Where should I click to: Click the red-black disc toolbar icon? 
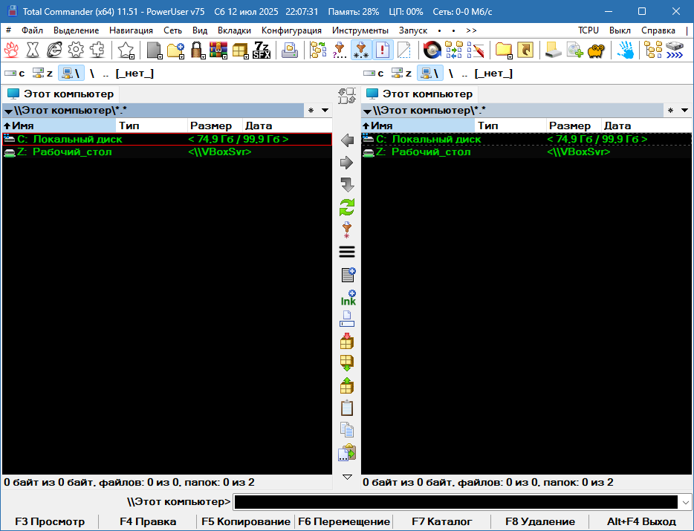click(x=432, y=50)
